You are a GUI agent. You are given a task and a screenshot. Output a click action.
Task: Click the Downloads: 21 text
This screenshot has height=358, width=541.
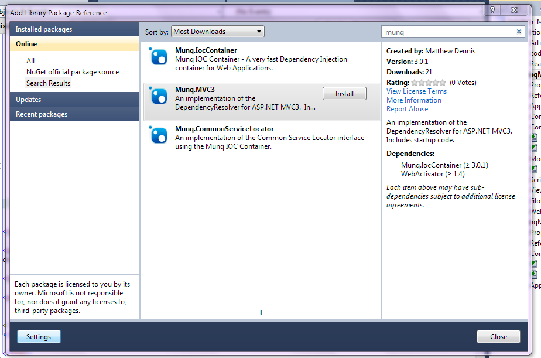409,72
